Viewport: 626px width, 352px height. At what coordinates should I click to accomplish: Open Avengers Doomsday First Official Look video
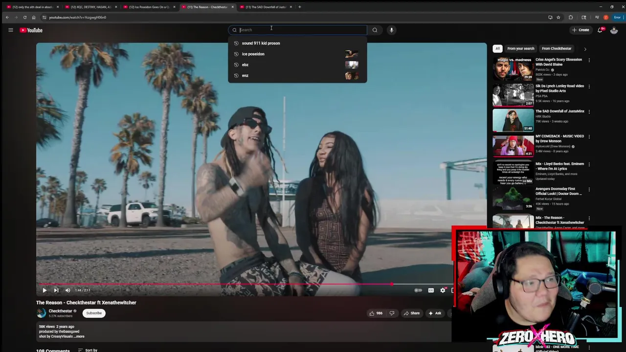pos(559,191)
